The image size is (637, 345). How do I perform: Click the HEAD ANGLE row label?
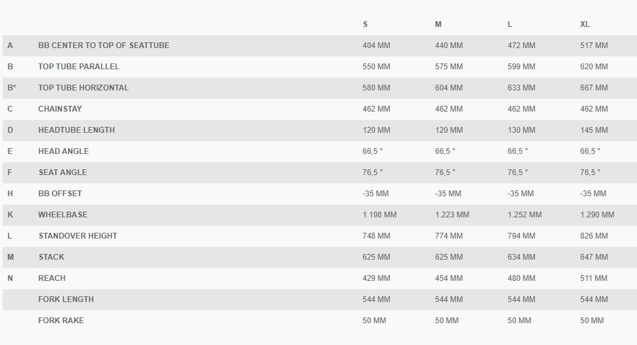pos(64,151)
